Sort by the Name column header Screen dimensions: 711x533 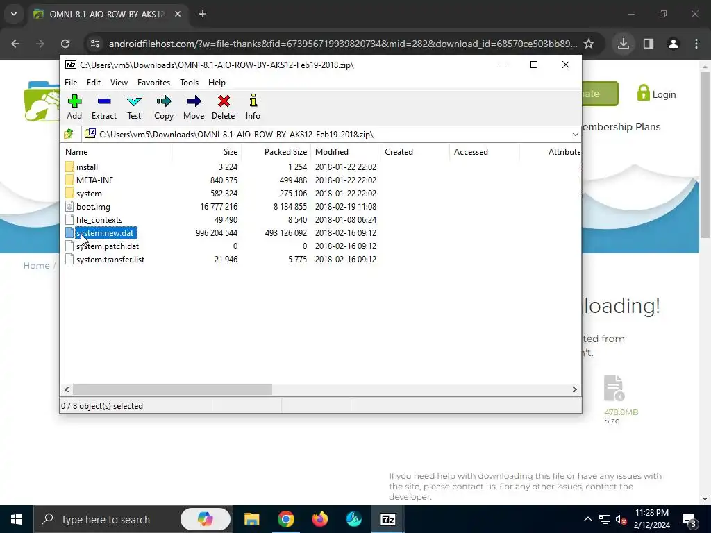(x=116, y=152)
